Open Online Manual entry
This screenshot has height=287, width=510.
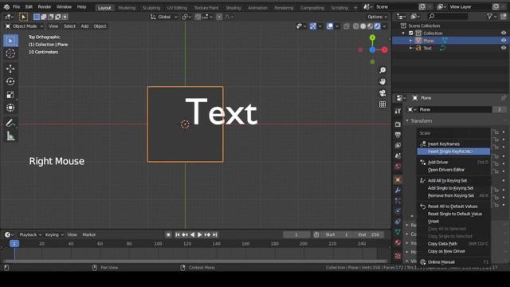(x=453, y=262)
